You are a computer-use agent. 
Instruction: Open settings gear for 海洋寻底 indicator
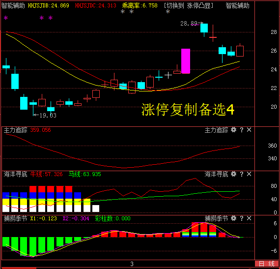point(233,174)
